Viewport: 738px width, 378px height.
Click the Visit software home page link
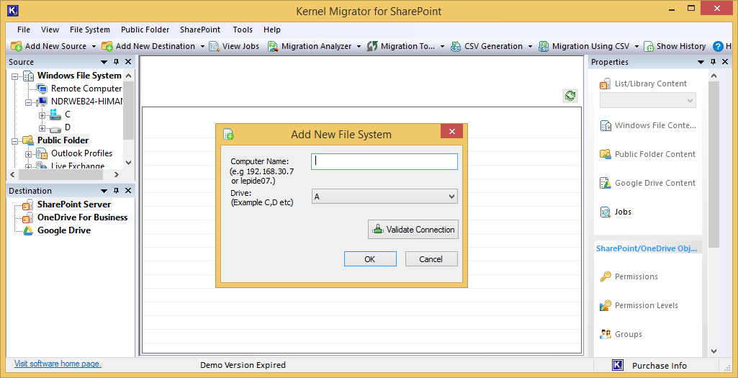point(58,364)
